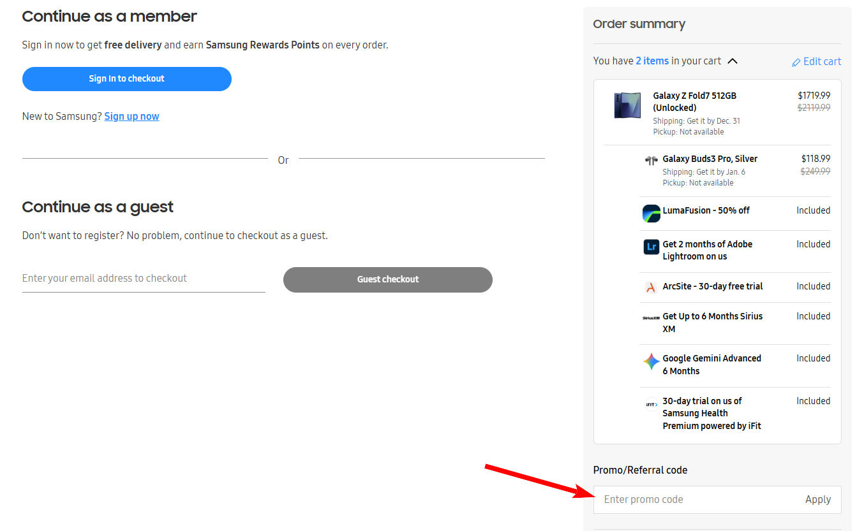864x531 pixels.
Task: Click the Galaxy Z Fold7 product thumbnail
Action: click(x=627, y=106)
